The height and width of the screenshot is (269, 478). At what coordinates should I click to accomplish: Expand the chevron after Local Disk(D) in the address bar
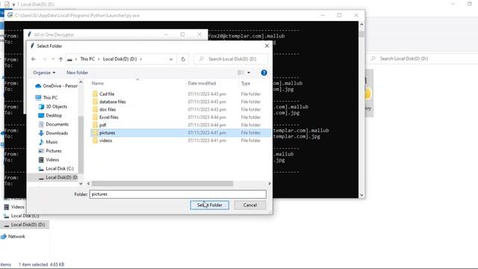coord(141,59)
